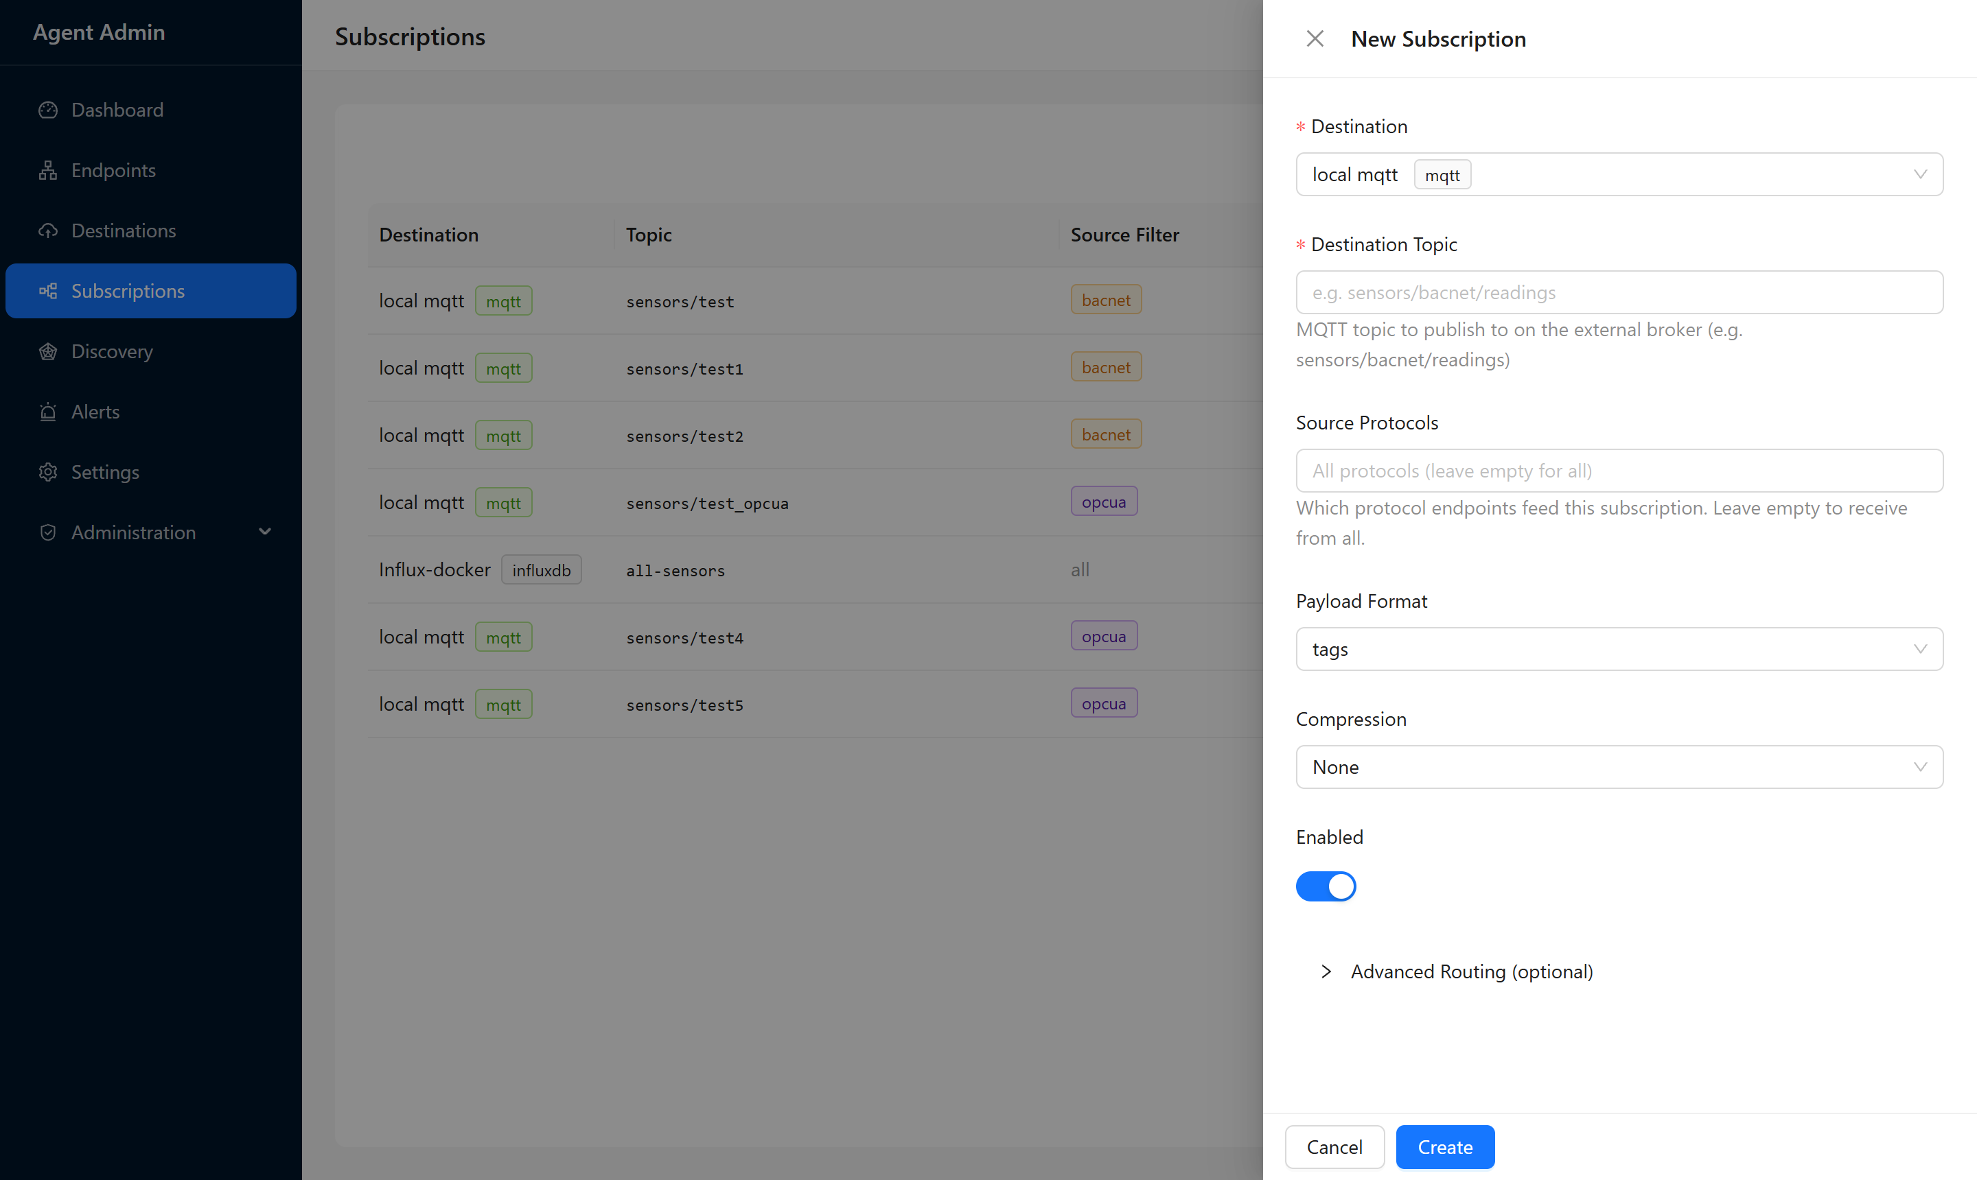Focus the Destination Topic input field
Image resolution: width=1977 pixels, height=1180 pixels.
[x=1619, y=292]
